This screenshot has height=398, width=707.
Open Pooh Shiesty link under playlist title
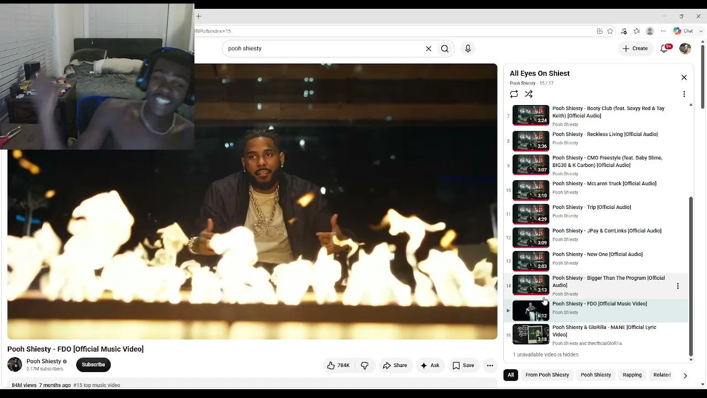click(523, 83)
